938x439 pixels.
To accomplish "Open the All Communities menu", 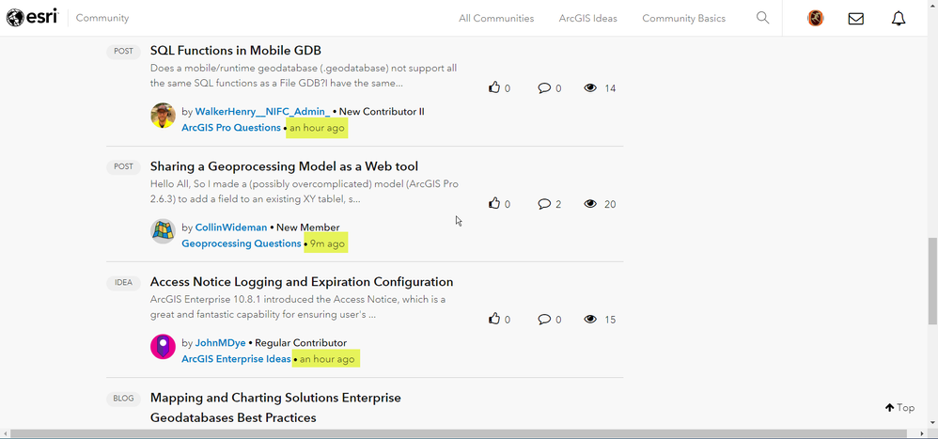I will 496,18.
